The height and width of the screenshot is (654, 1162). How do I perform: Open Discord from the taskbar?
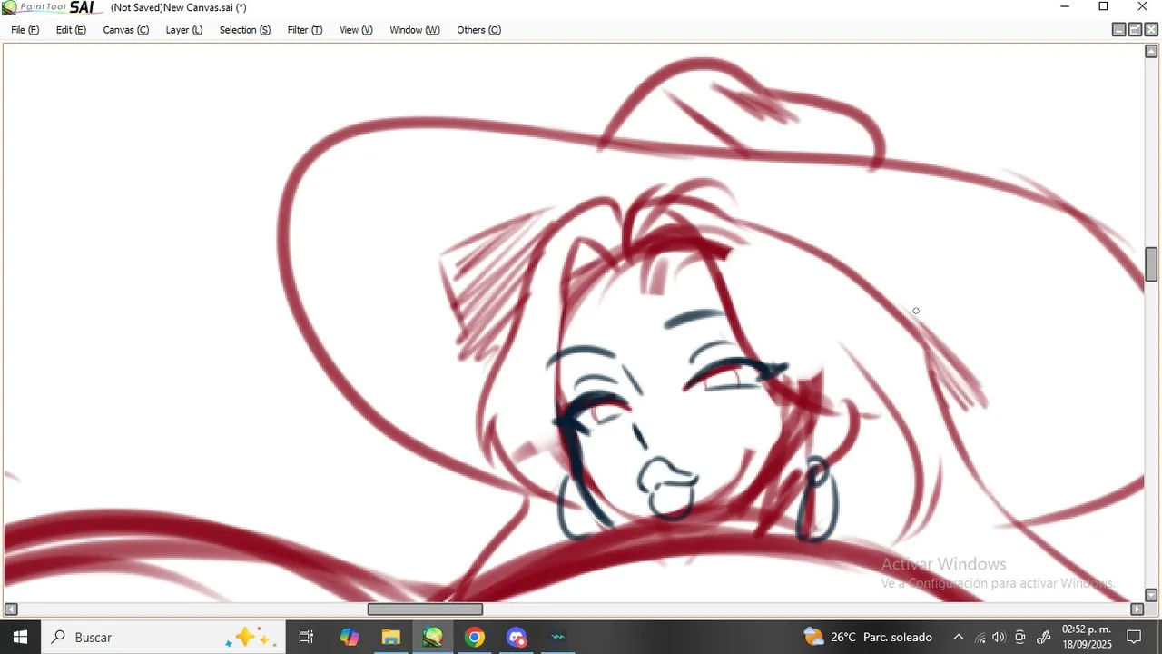pyautogui.click(x=516, y=638)
